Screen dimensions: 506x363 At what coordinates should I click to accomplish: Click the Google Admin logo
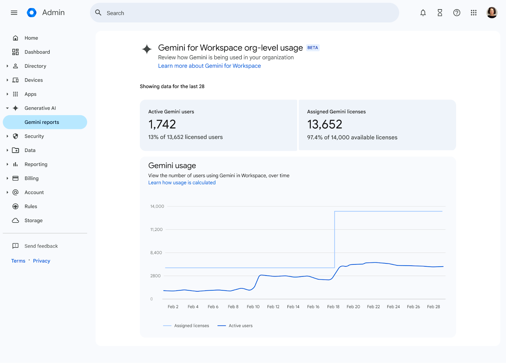[x=32, y=13]
